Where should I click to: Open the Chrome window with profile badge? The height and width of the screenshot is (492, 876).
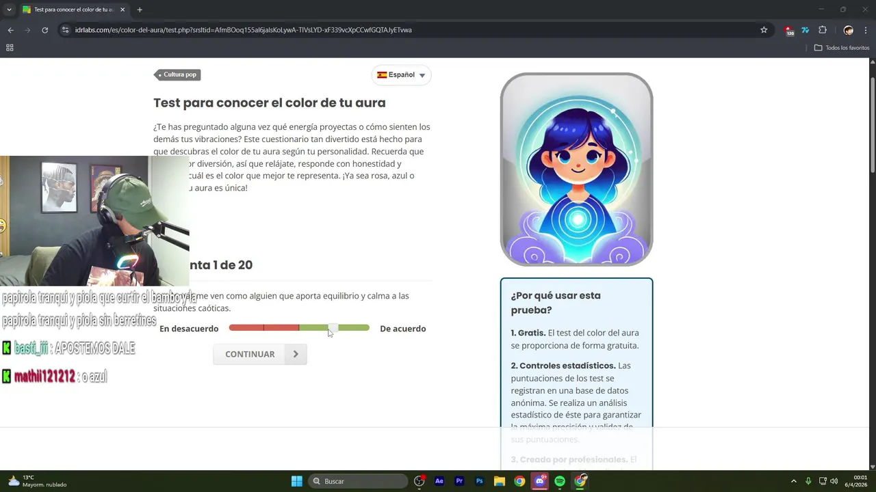580,481
